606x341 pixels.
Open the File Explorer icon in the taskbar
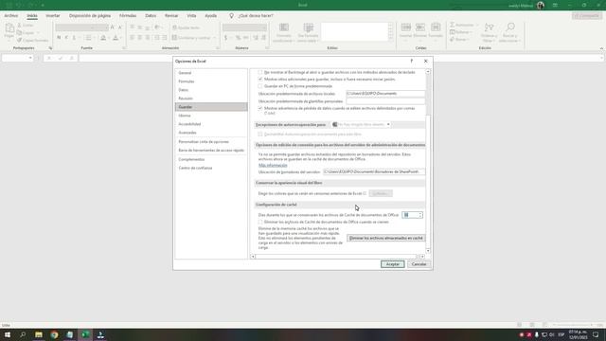point(39,334)
